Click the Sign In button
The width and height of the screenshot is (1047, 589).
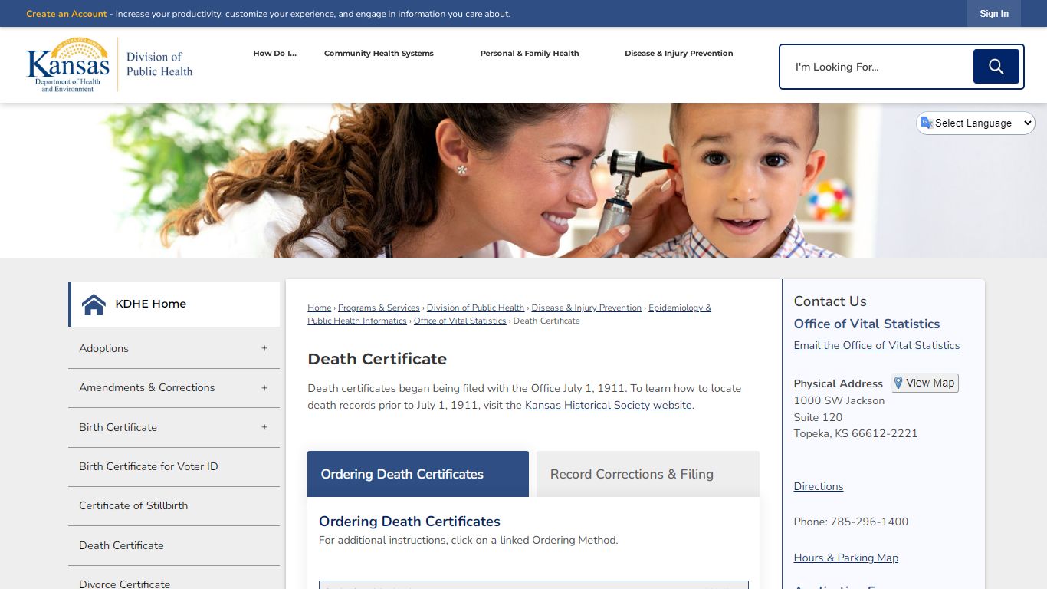tap(994, 14)
